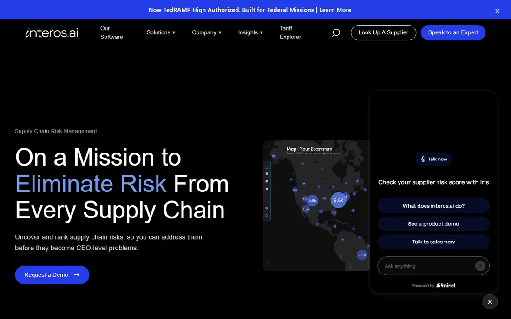The image size is (511, 319).
Task: Expand the Insights dropdown menu
Action: coord(250,32)
